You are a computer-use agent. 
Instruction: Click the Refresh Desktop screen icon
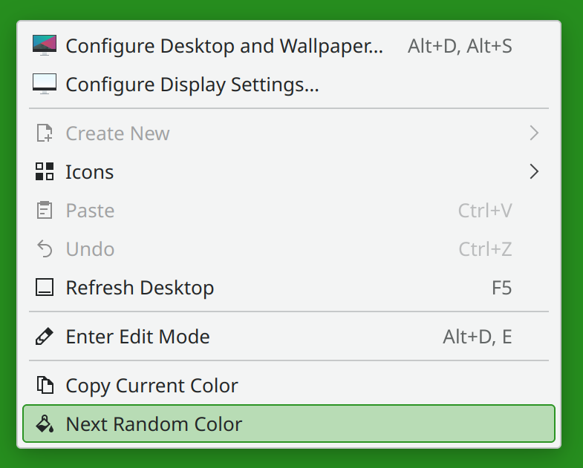[45, 288]
